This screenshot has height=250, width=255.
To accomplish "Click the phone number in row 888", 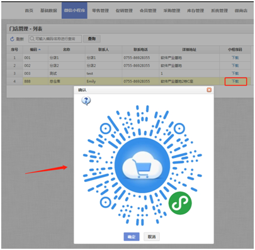I will click(x=137, y=81).
